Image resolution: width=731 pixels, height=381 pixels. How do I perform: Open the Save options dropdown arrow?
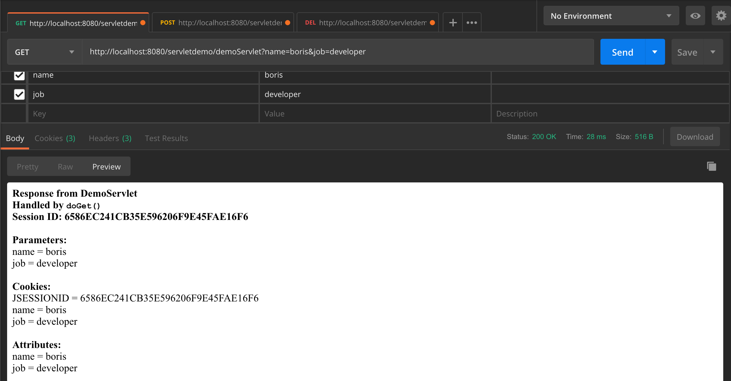pos(713,52)
